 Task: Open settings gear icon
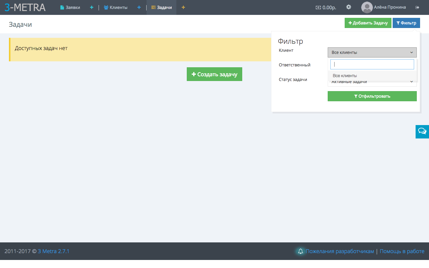pyautogui.click(x=349, y=7)
